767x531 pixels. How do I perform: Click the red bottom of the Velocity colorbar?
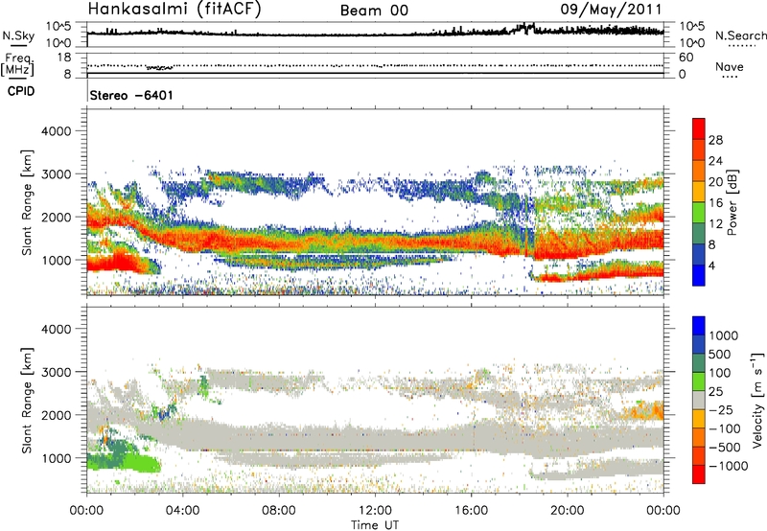pos(699,474)
